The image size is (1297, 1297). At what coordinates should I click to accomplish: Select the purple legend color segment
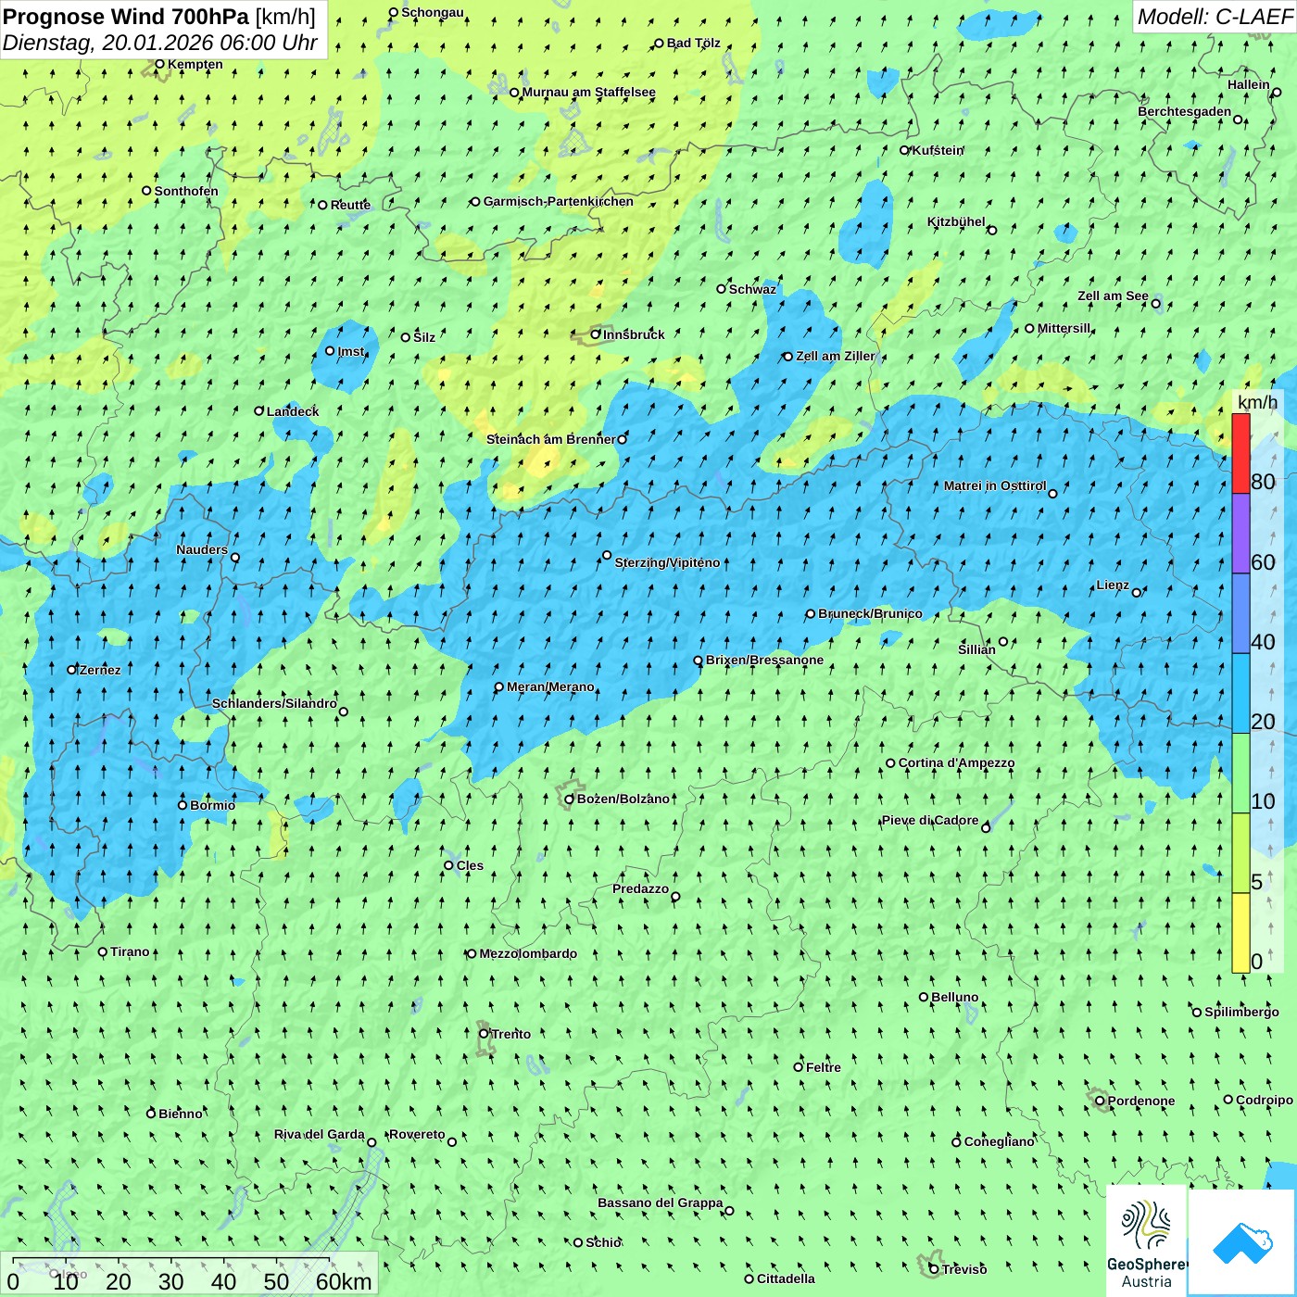(x=1240, y=534)
